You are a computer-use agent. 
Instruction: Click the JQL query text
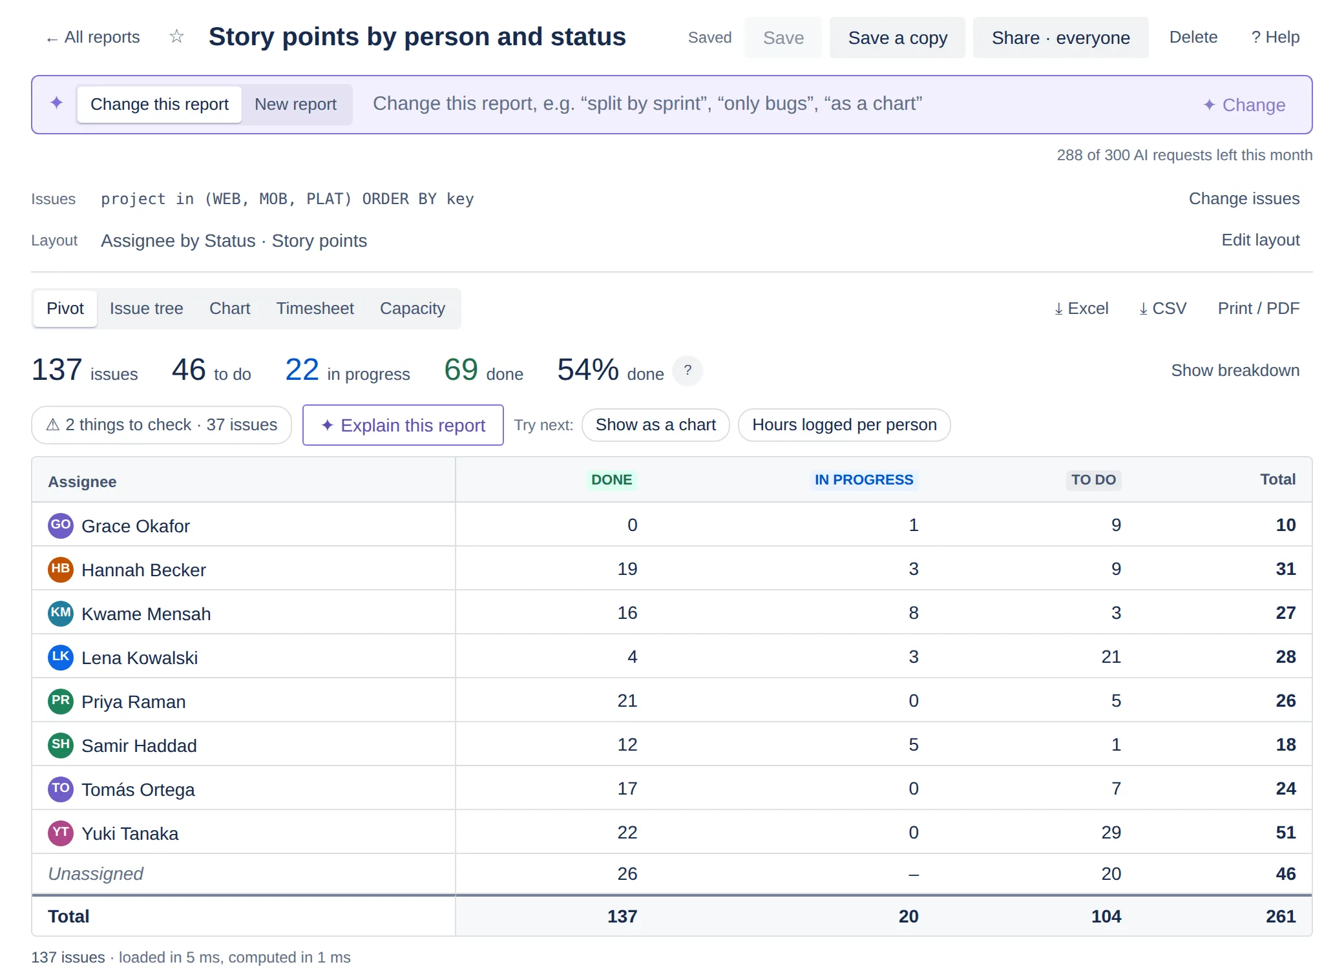pos(288,199)
